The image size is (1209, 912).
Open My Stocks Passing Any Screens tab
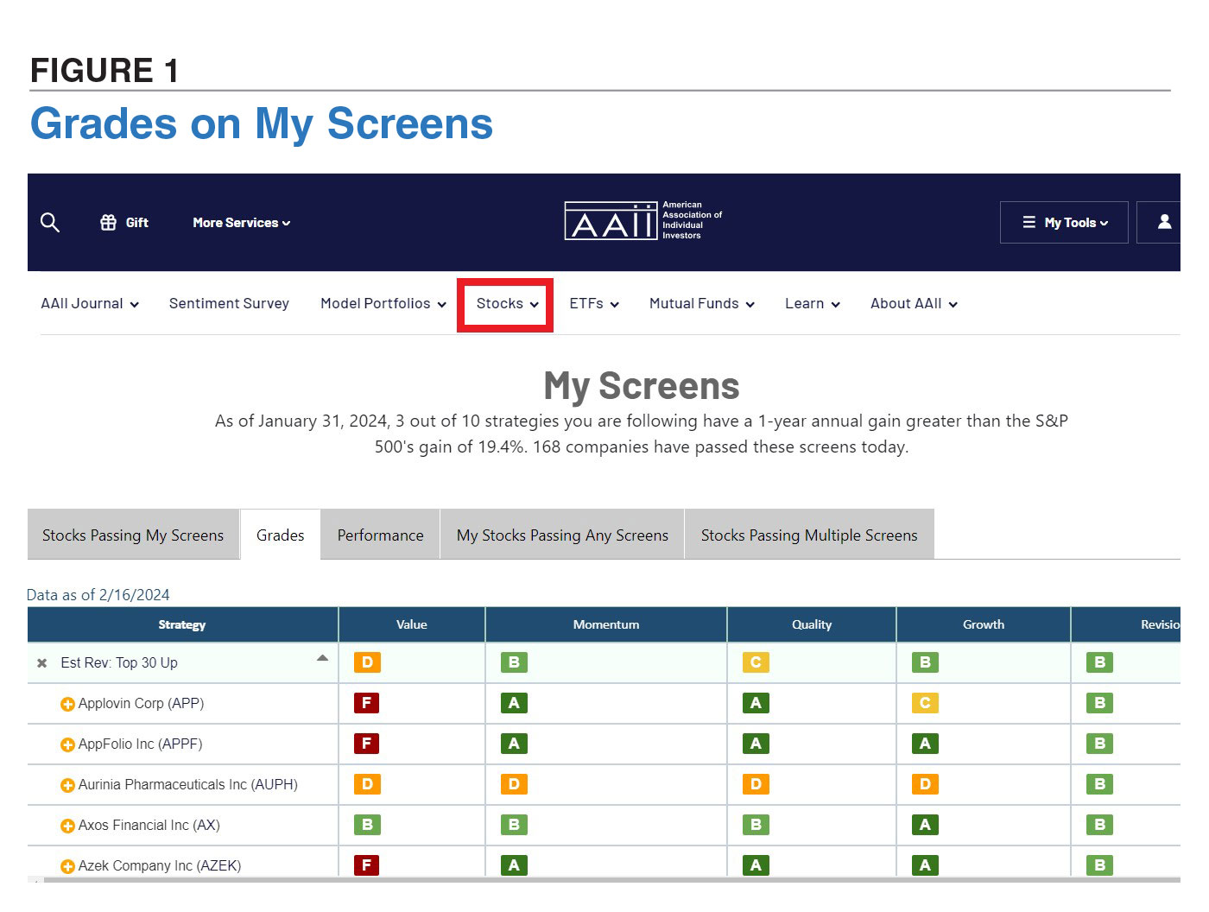click(562, 535)
